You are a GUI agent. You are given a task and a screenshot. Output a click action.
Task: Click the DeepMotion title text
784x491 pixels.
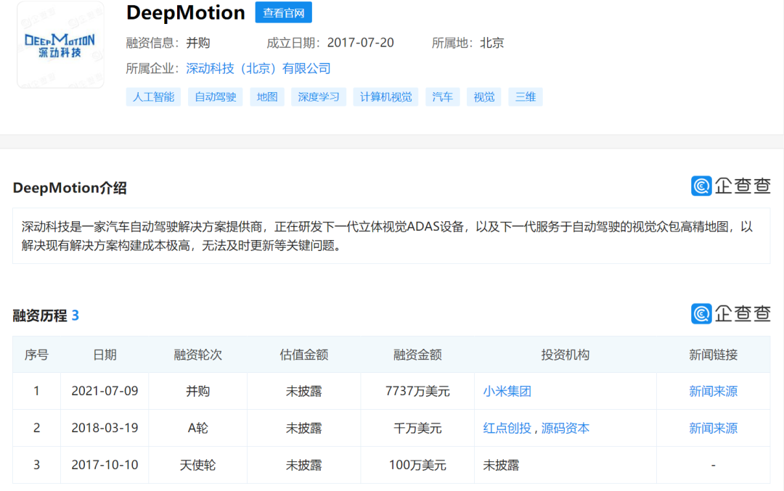(185, 12)
